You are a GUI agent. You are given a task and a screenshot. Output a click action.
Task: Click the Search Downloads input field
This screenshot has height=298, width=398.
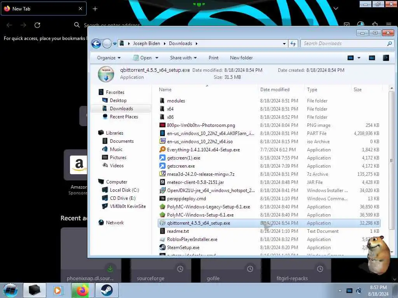344,43
